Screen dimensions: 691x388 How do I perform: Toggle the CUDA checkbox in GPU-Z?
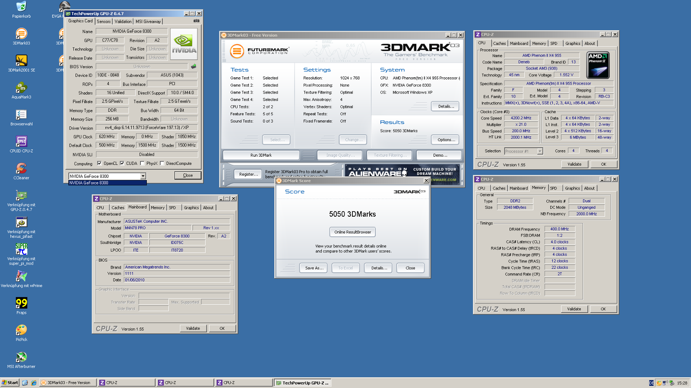122,164
